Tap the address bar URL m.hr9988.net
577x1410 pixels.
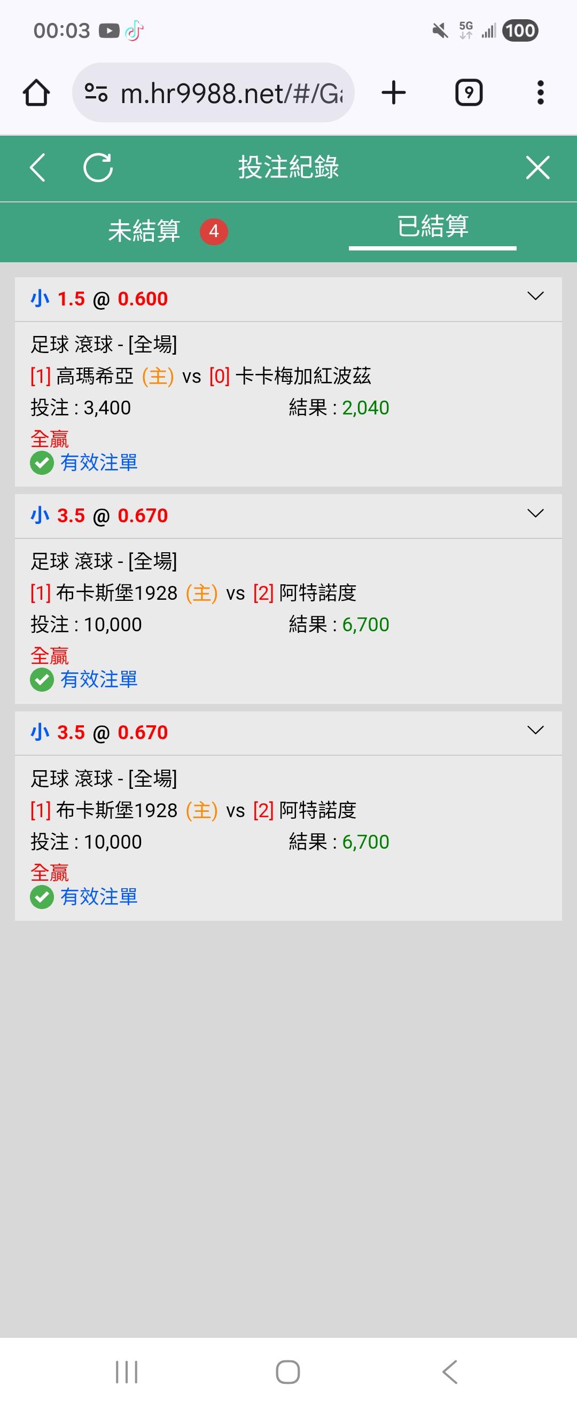tap(231, 93)
